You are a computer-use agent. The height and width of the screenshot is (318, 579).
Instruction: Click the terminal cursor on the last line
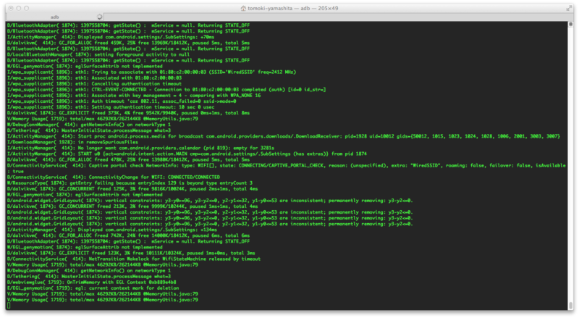point(9,306)
